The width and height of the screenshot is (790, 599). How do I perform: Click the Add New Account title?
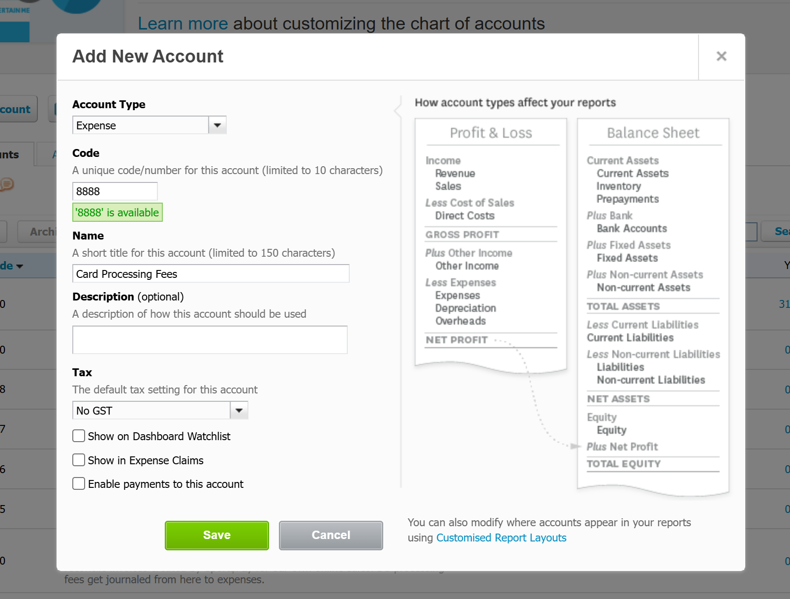click(148, 57)
